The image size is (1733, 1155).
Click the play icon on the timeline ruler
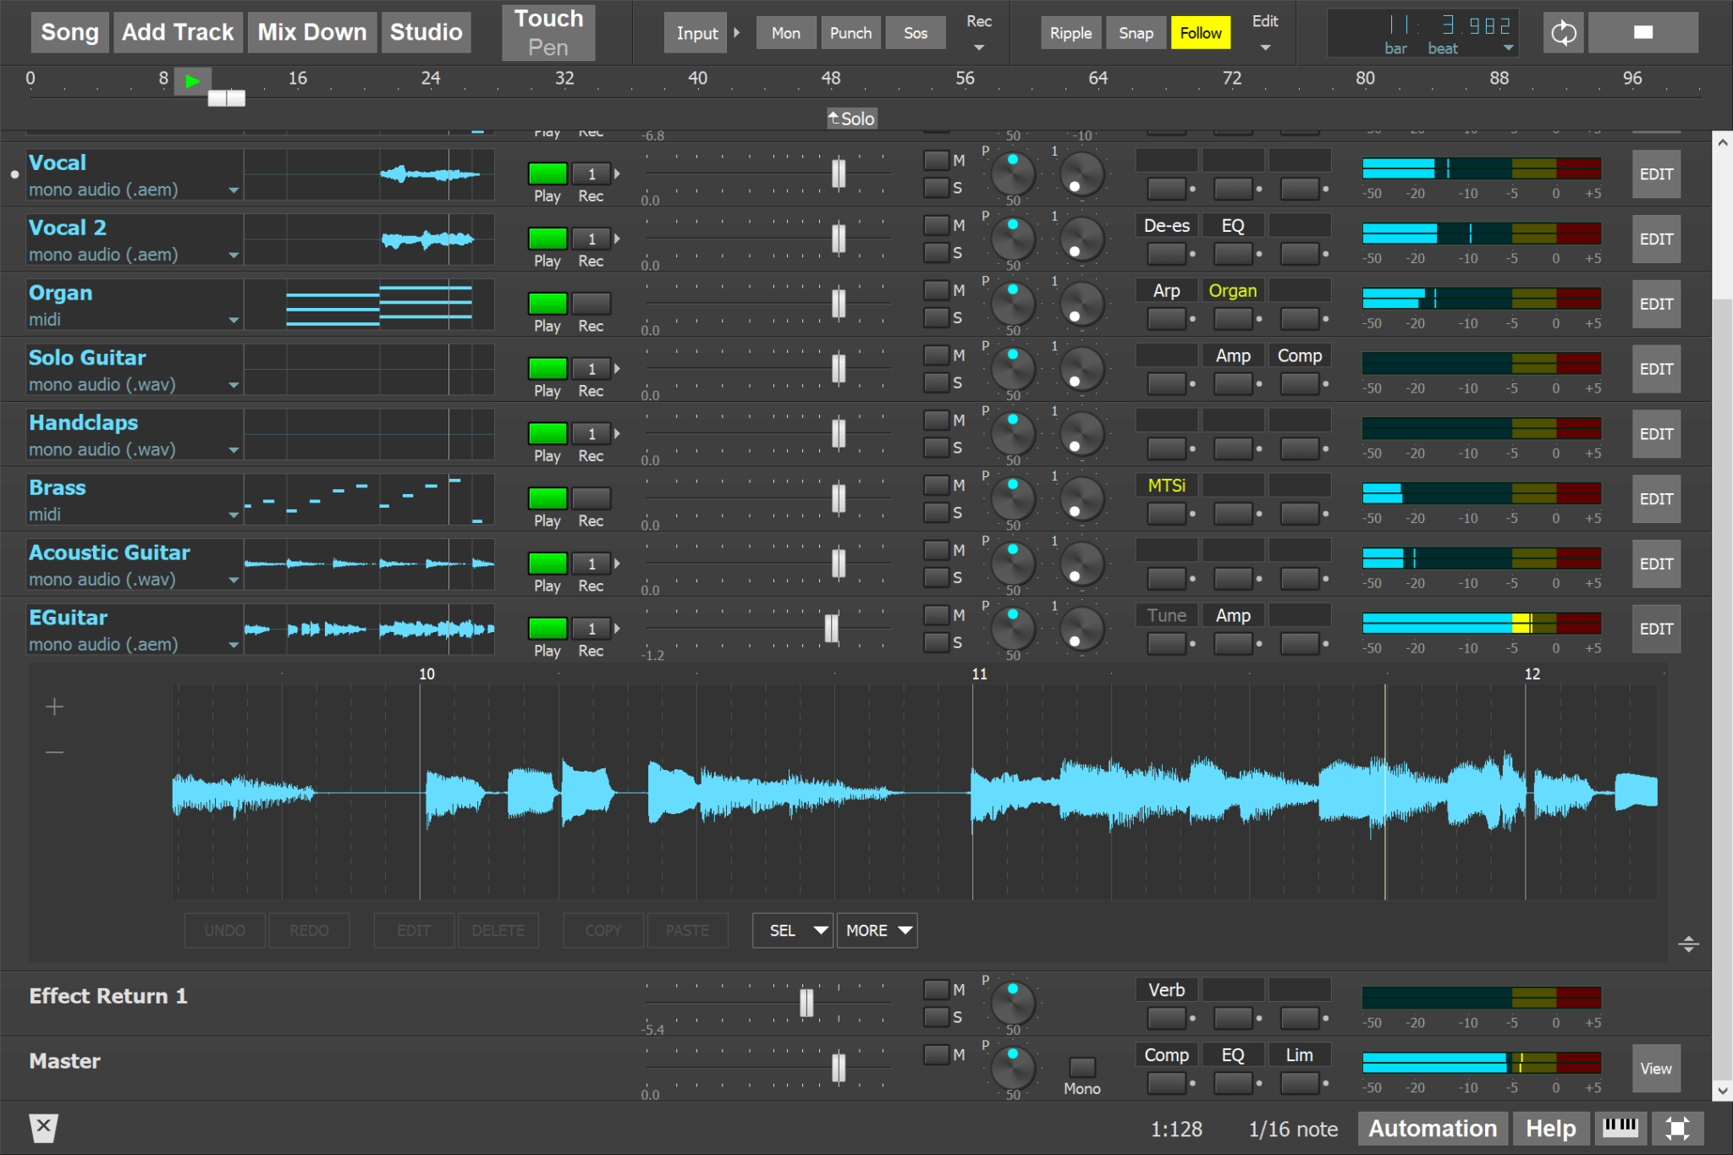click(x=193, y=81)
